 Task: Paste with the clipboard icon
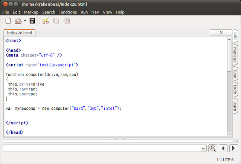[67, 21]
